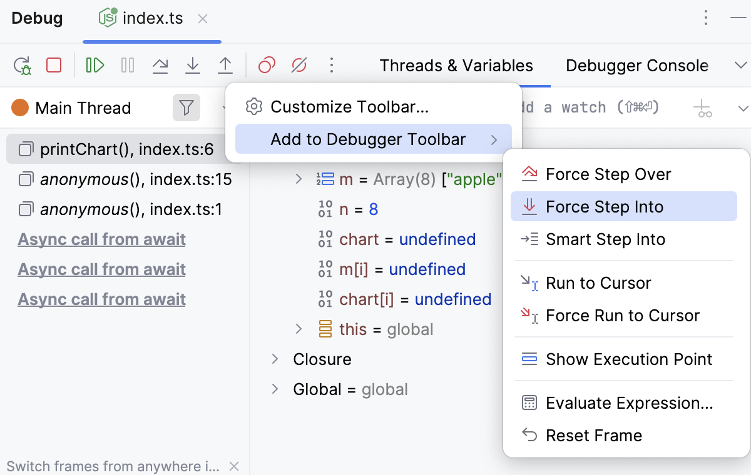Open the debugger toolbar overflow (kebab) menu
The height and width of the screenshot is (475, 751).
point(332,65)
